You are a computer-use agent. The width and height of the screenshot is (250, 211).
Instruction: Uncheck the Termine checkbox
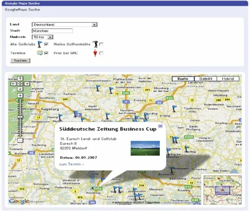pos(46,53)
